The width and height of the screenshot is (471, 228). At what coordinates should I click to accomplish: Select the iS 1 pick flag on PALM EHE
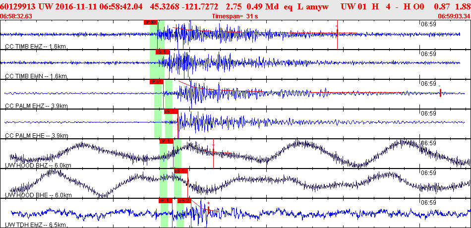171,112
